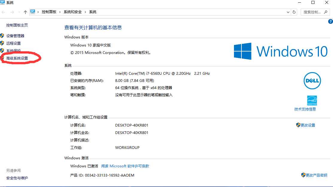Click the WORKGROUP value
Screen dimensions: 333x187
pos(127,147)
